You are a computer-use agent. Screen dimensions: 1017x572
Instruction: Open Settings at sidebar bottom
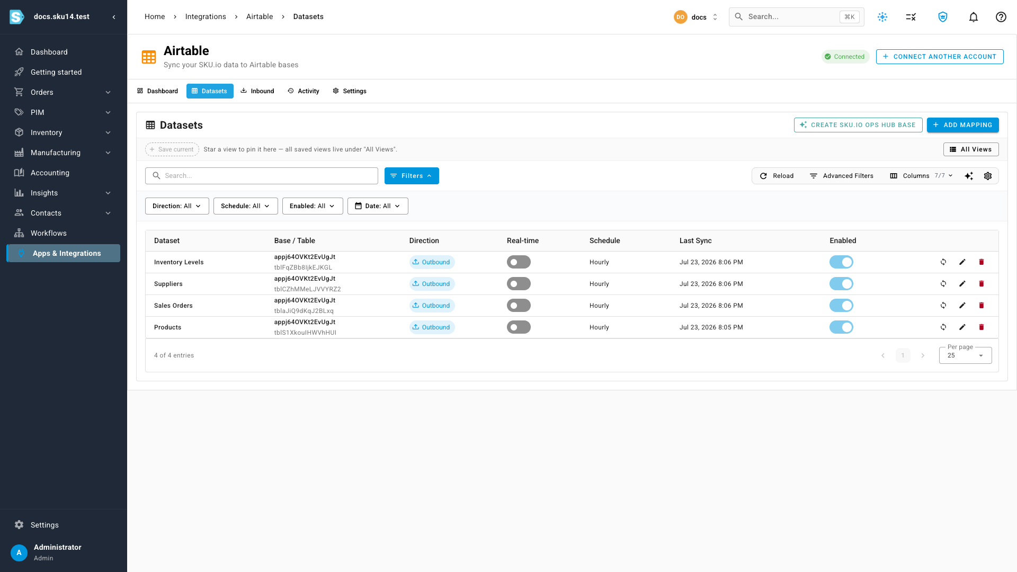[64, 525]
